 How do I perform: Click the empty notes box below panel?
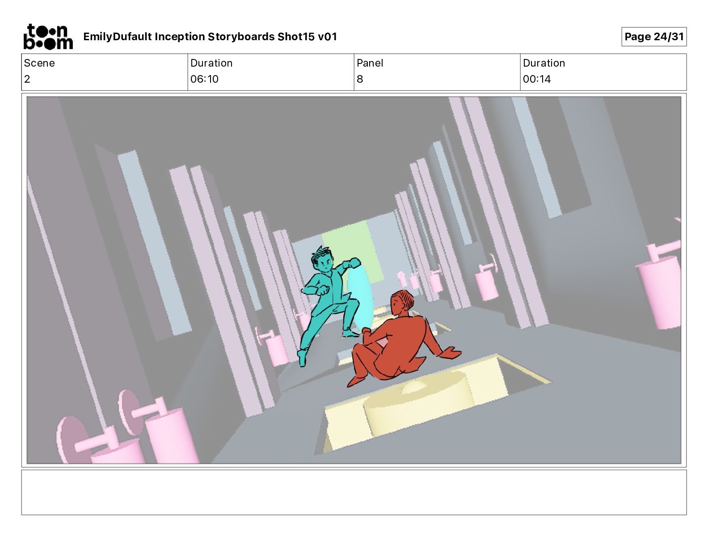tap(354, 492)
